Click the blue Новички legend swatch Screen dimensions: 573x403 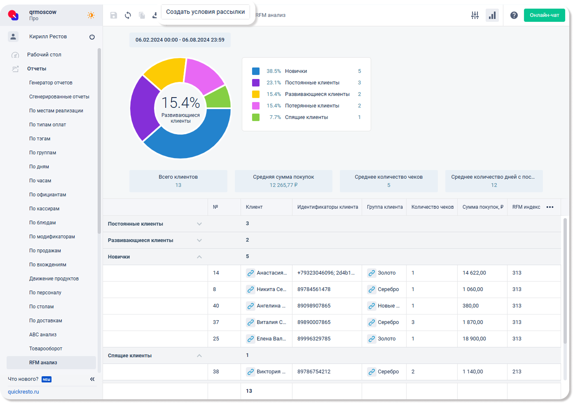click(x=256, y=71)
